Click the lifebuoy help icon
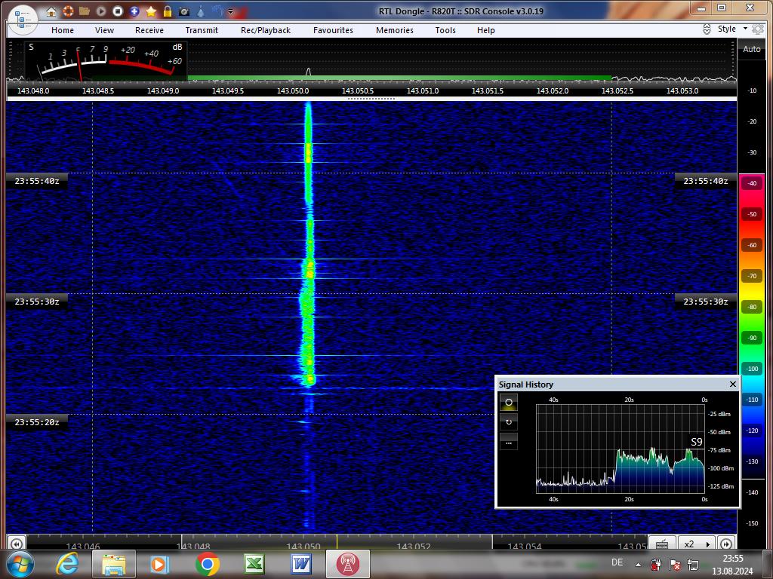Screen dimensions: 773x579 click(x=68, y=11)
